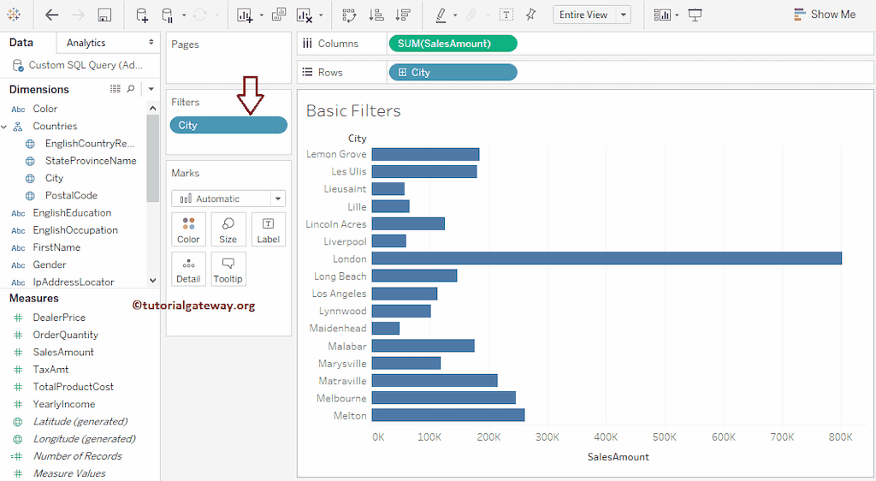Sort bars descending with toolbar icon
876x481 pixels.
click(x=404, y=15)
